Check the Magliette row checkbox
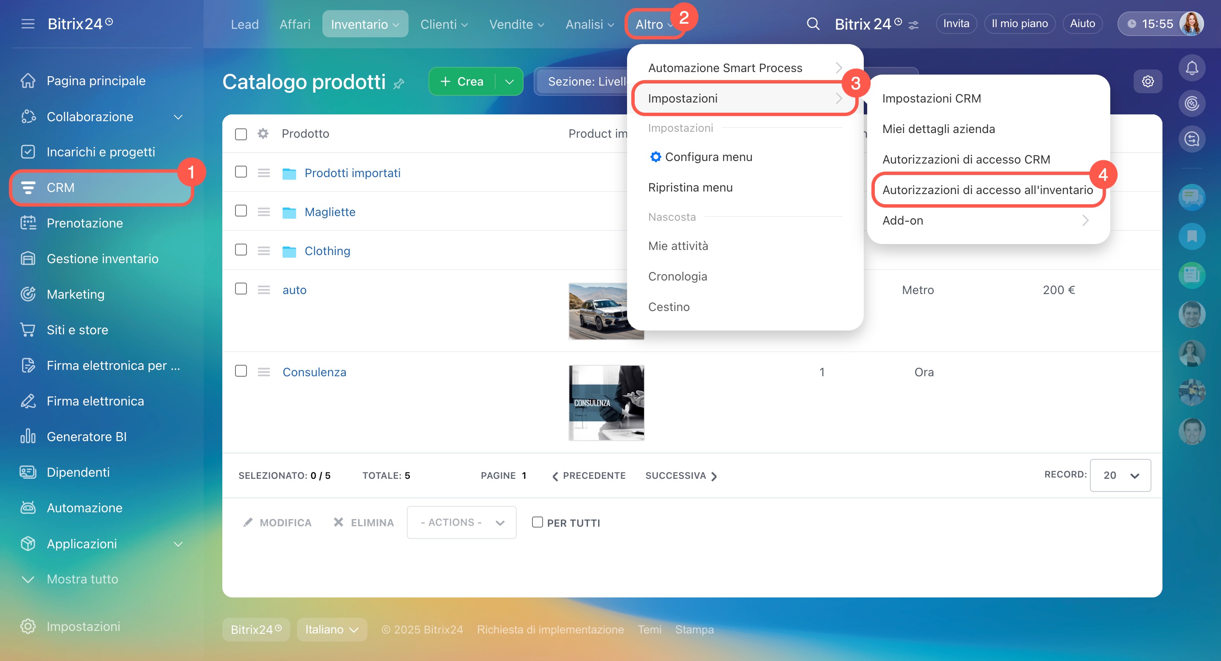The image size is (1221, 661). coord(241,211)
